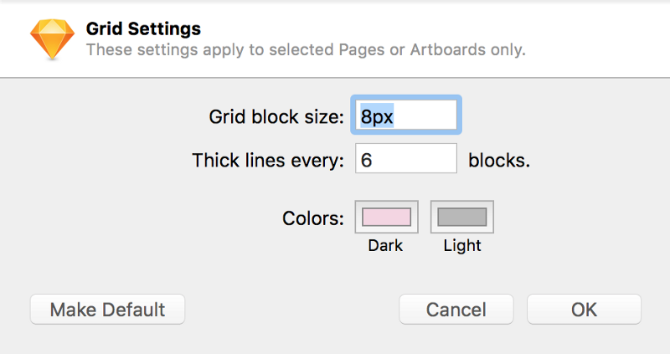Focus the Thick lines every input field

tap(406, 159)
